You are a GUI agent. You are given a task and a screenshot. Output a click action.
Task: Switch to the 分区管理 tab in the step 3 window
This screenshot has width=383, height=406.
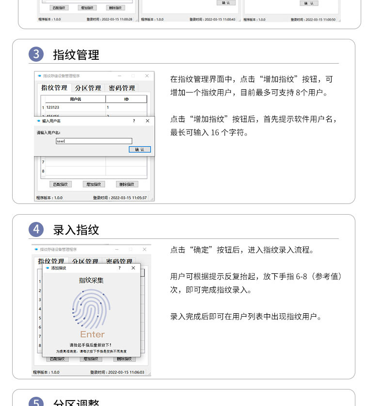[x=88, y=88]
